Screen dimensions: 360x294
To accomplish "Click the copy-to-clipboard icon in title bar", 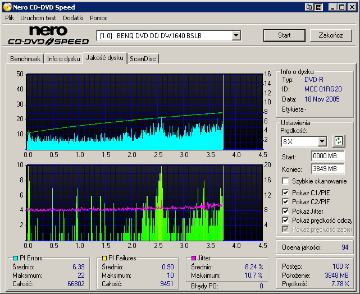I will click(309, 7).
